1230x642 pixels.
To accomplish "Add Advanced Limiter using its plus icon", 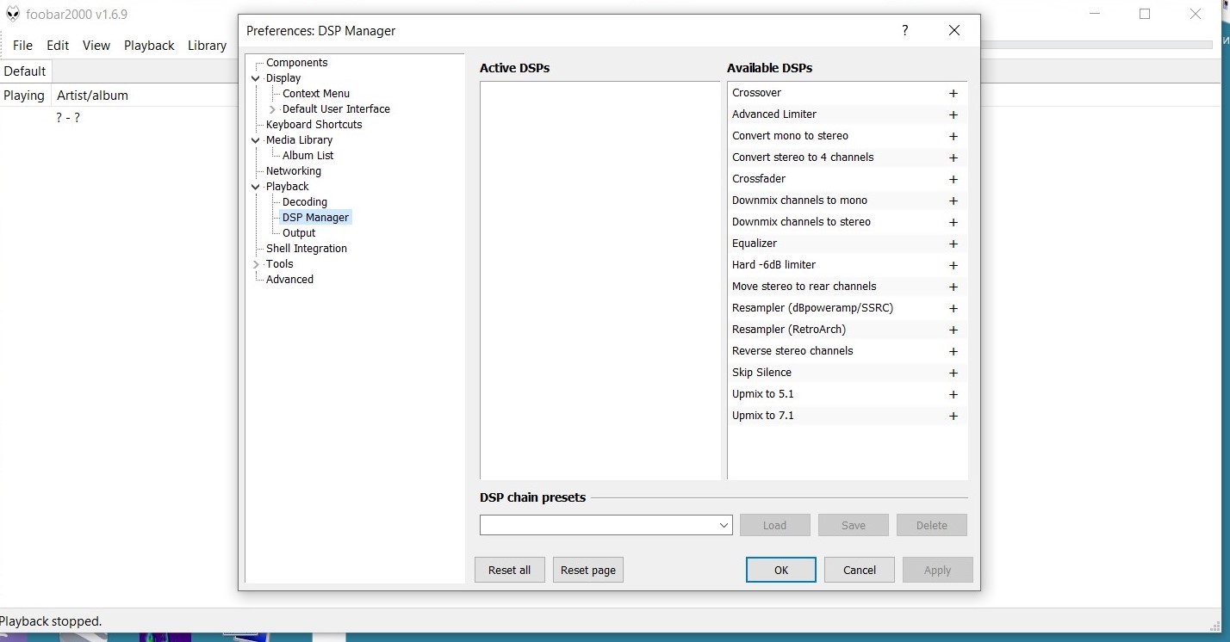I will coord(954,114).
